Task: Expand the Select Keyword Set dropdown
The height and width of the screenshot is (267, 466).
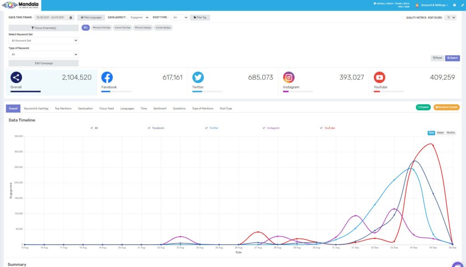Action: point(44,41)
